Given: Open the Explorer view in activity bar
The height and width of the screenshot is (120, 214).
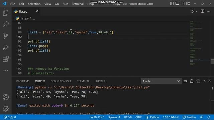Looking at the screenshot, I should 6,13.
